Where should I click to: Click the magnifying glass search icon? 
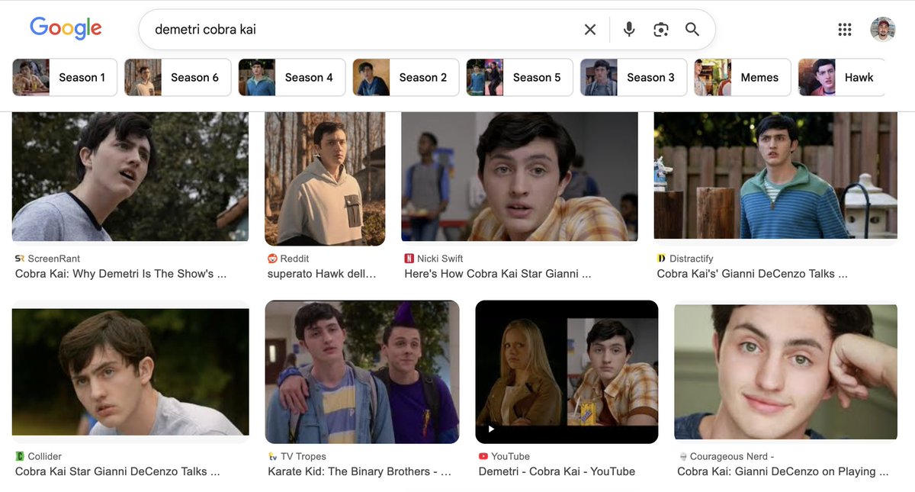692,30
